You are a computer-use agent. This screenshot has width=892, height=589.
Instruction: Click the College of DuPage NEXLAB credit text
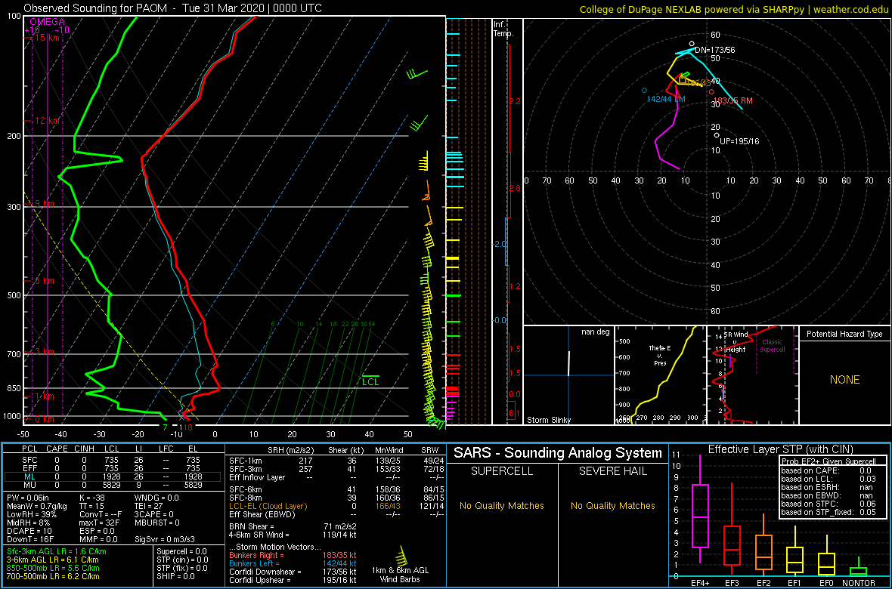click(734, 8)
